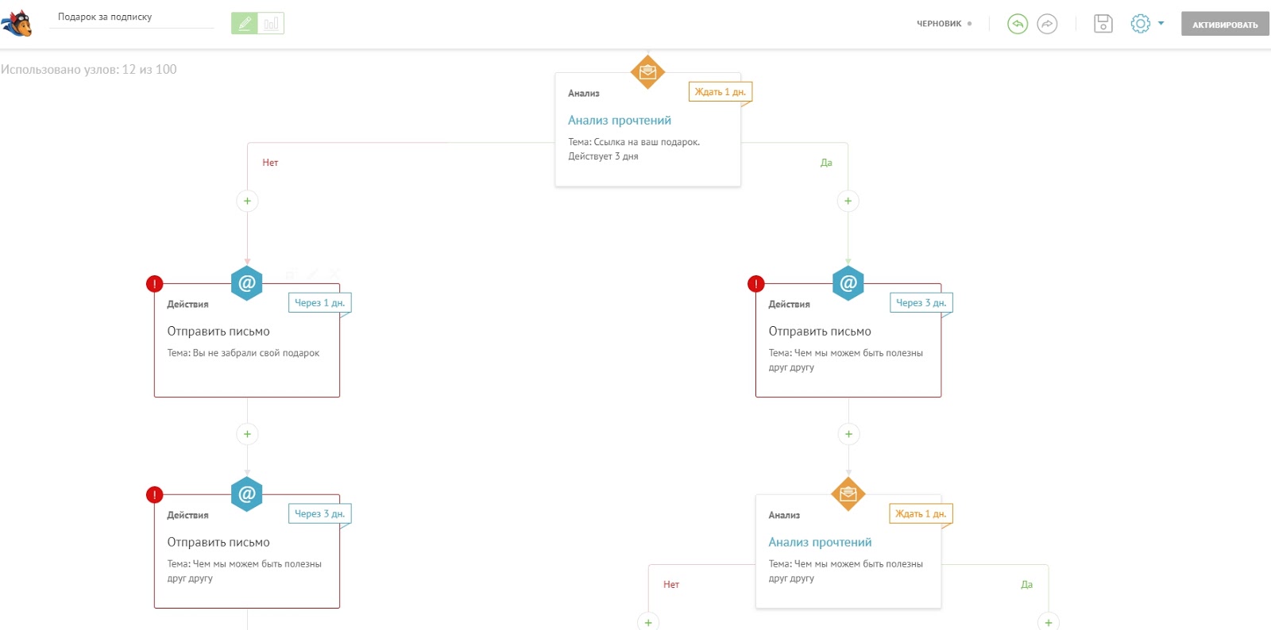Add a node under the top 'Да' branch

click(848, 201)
